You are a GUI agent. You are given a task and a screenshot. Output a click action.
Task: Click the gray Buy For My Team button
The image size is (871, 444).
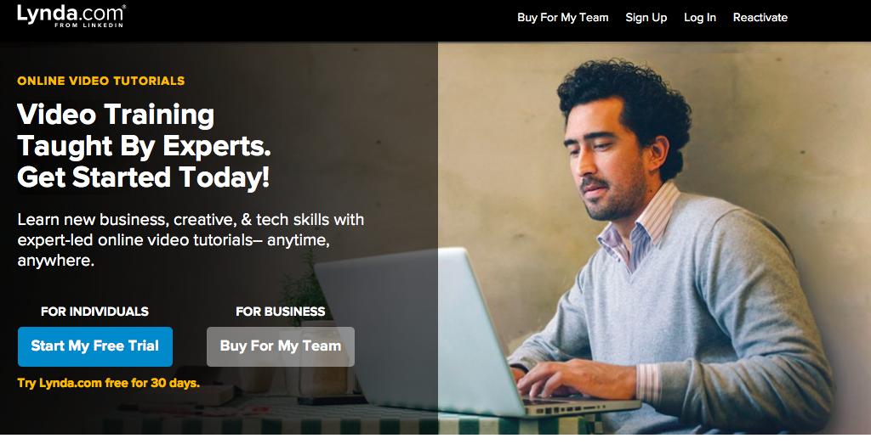[x=281, y=346]
